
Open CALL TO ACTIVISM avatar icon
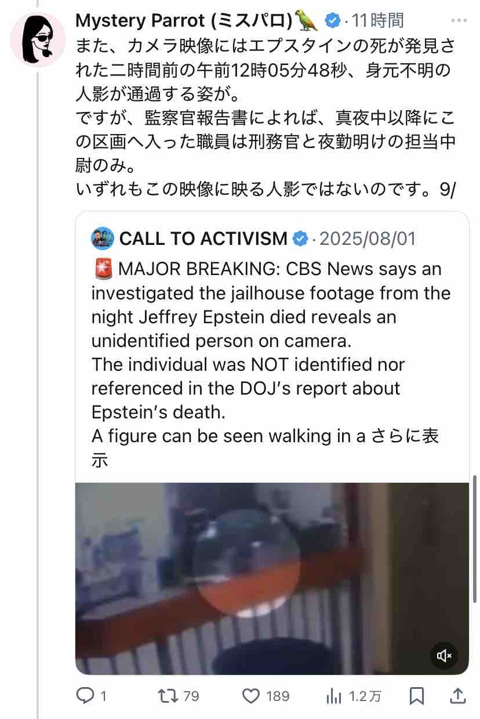(x=102, y=238)
